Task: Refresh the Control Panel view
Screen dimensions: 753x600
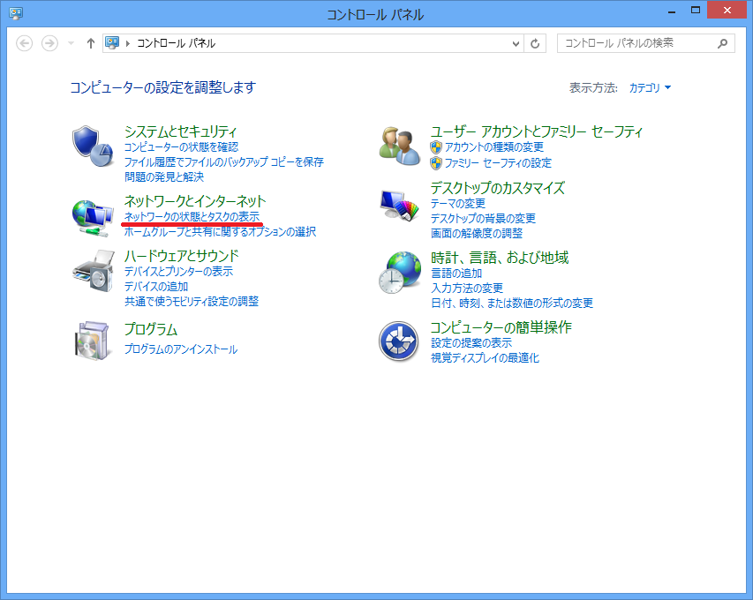Action: click(534, 44)
